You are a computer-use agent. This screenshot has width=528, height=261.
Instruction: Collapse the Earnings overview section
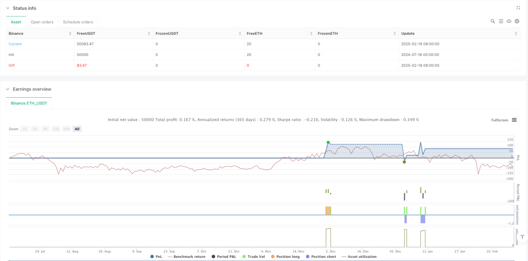7,89
